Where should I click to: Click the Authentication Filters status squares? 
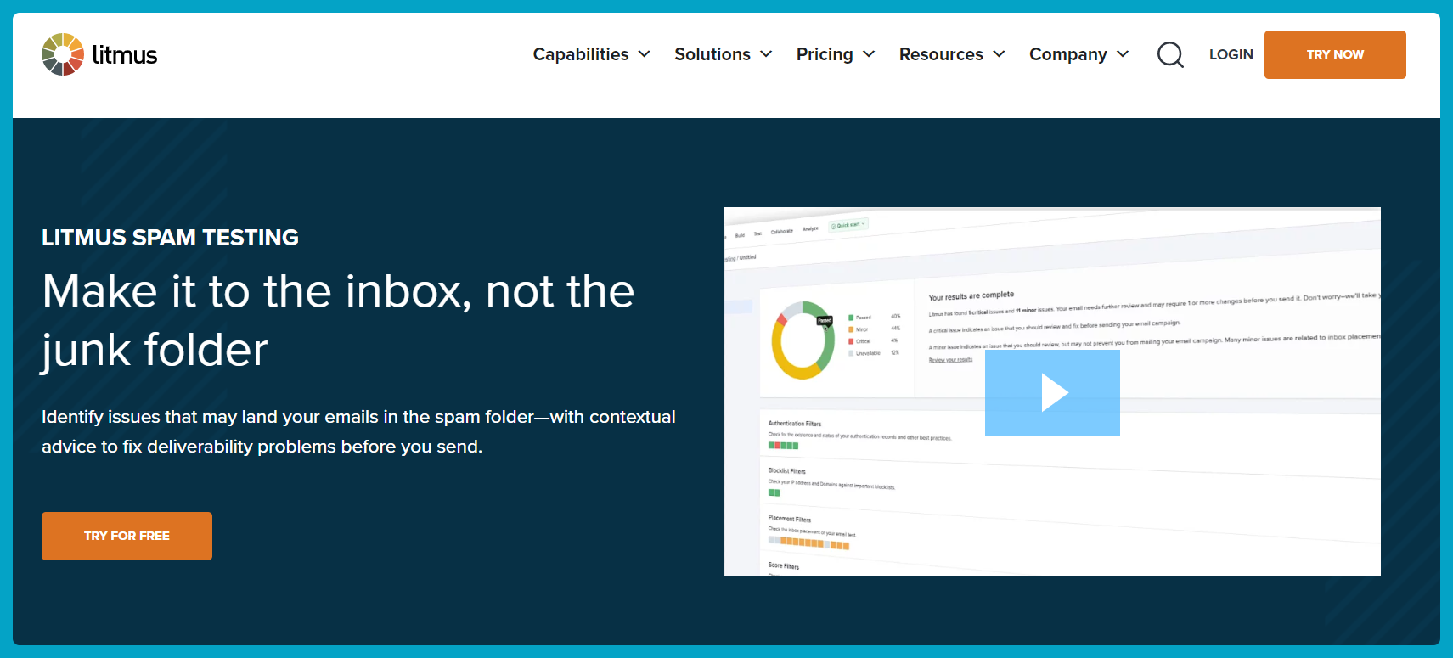point(783,446)
